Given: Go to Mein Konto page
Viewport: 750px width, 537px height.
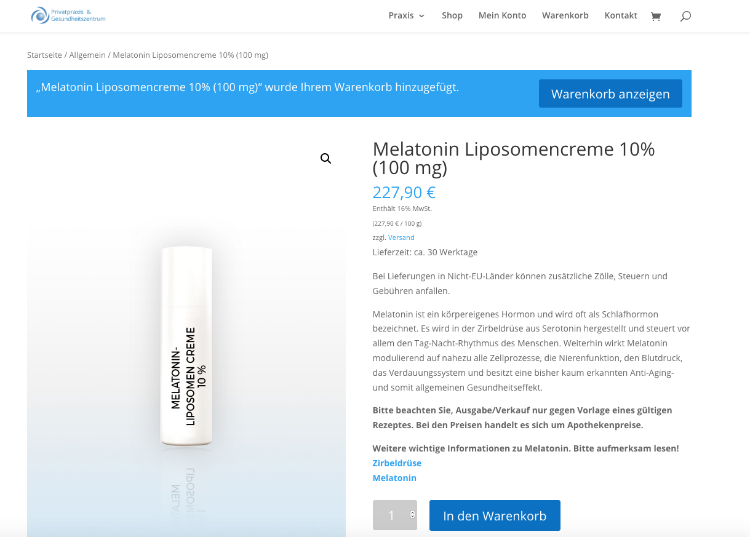Looking at the screenshot, I should point(502,15).
